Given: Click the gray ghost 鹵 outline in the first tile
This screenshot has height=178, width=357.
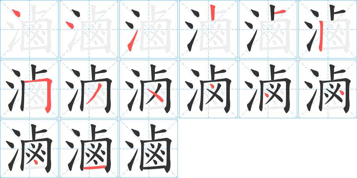Looking at the screenshot, I should [x=37, y=28].
